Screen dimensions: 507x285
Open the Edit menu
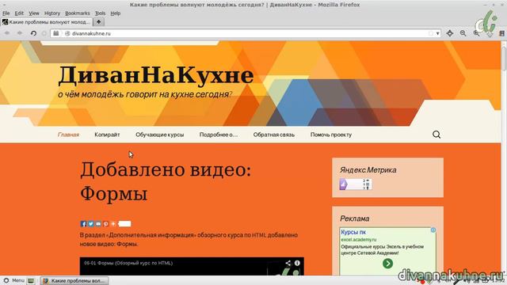click(x=19, y=13)
